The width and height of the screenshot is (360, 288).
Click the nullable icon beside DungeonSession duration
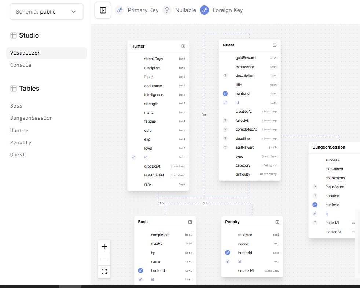315,196
